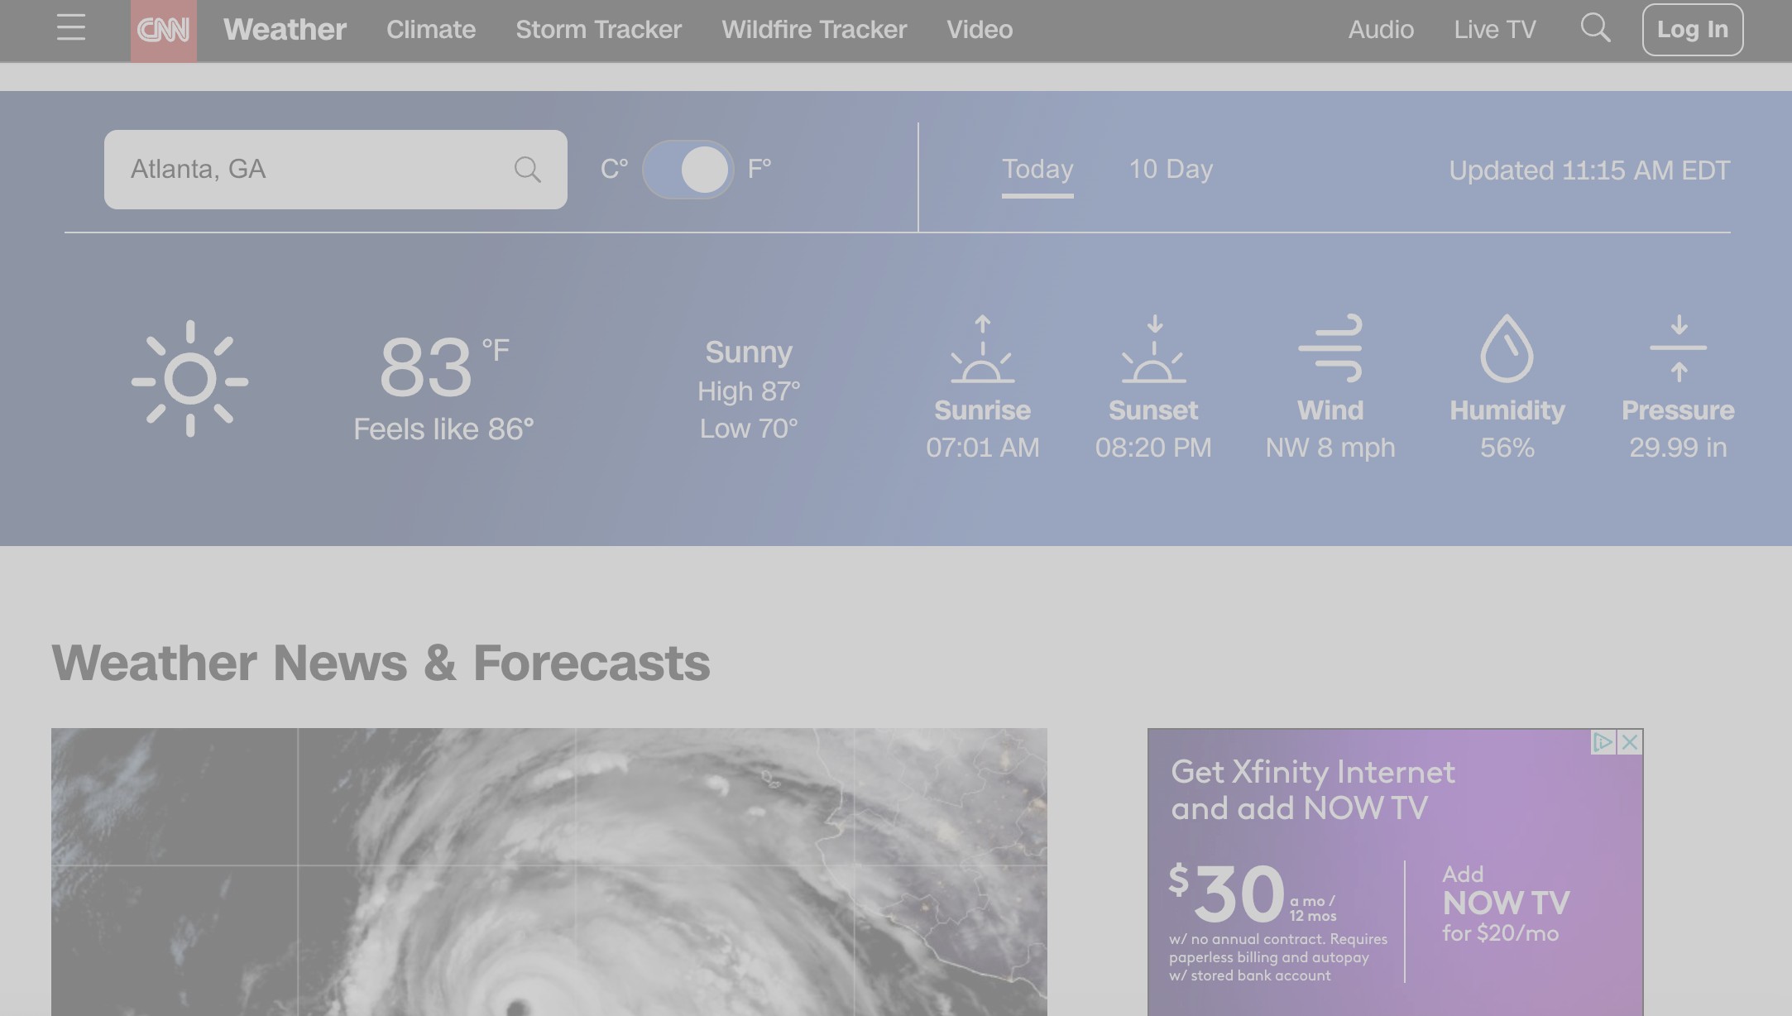Open the Wildfire Tracker page
1792x1016 pixels.
[x=814, y=30]
